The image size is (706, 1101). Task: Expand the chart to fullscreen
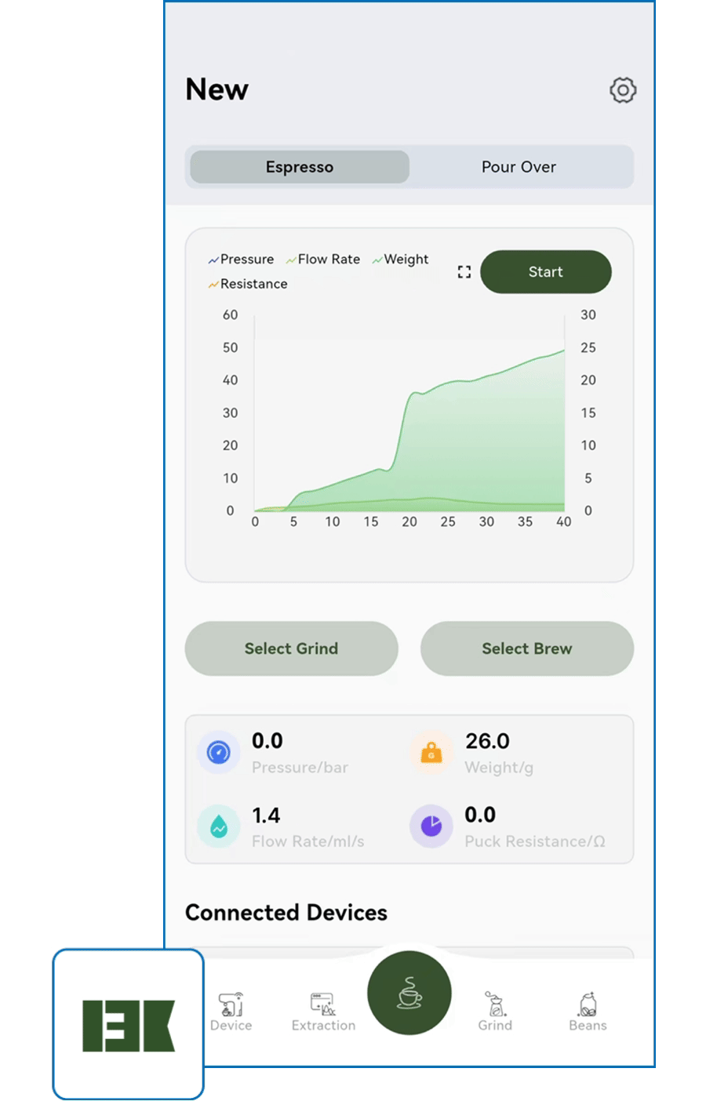[x=464, y=272]
